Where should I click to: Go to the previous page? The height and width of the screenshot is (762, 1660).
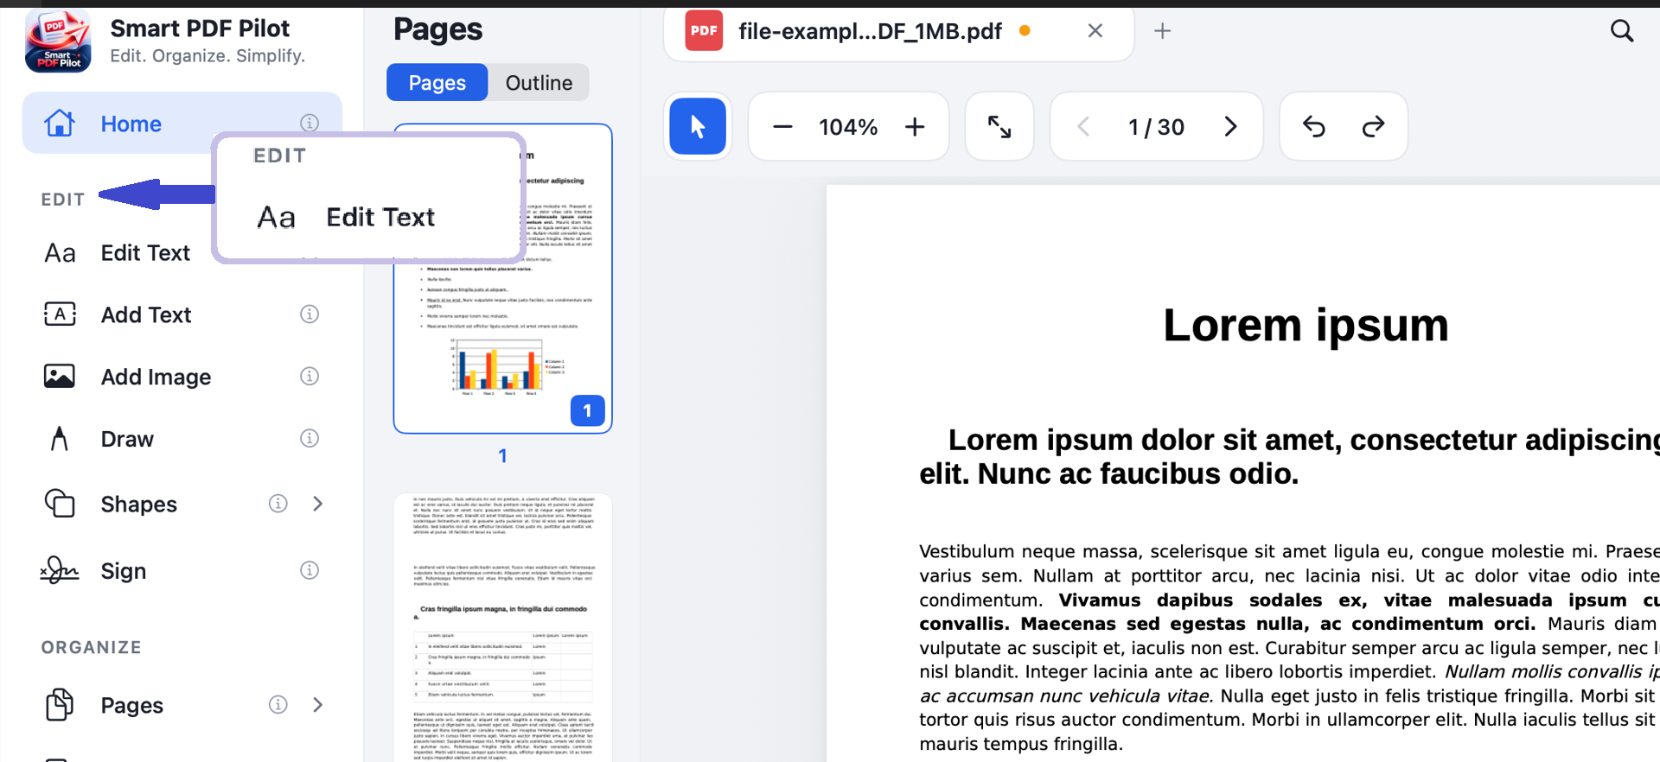(x=1083, y=127)
